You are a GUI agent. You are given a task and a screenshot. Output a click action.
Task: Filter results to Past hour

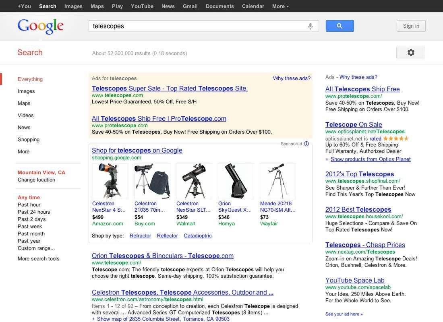pos(29,205)
